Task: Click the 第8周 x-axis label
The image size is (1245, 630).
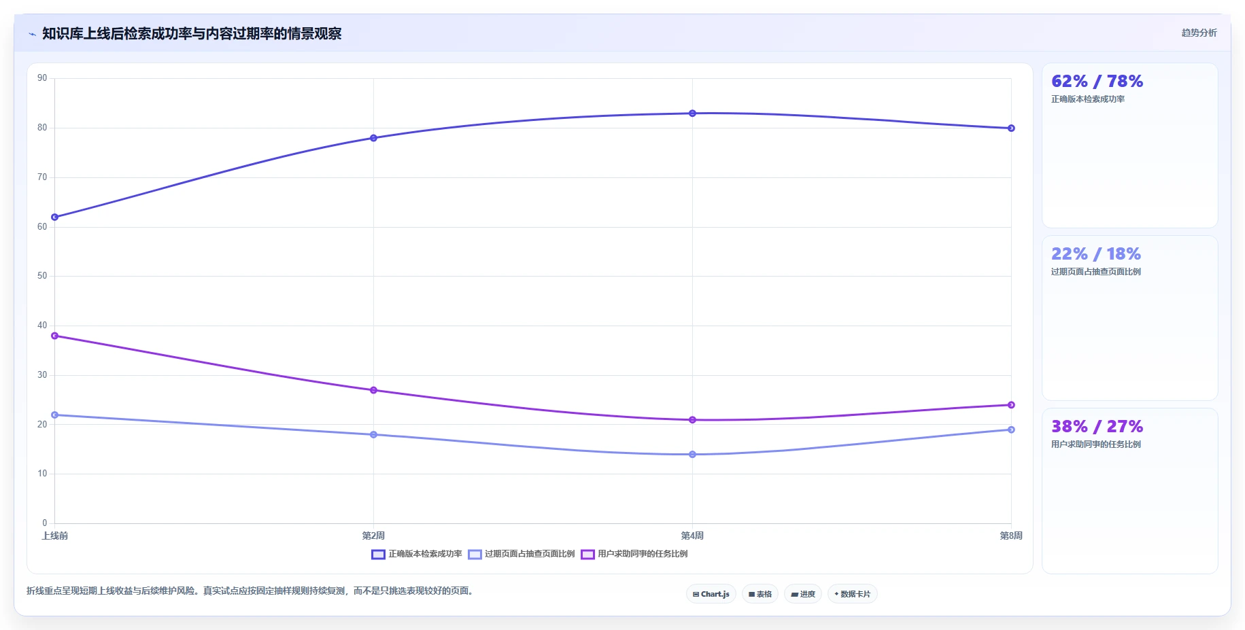Action: pyautogui.click(x=1011, y=536)
